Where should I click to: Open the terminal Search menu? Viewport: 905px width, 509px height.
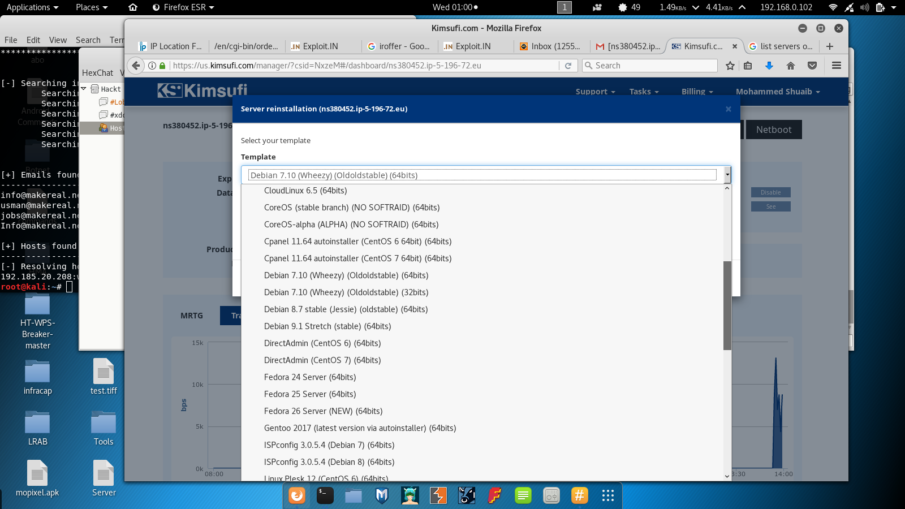click(x=88, y=40)
